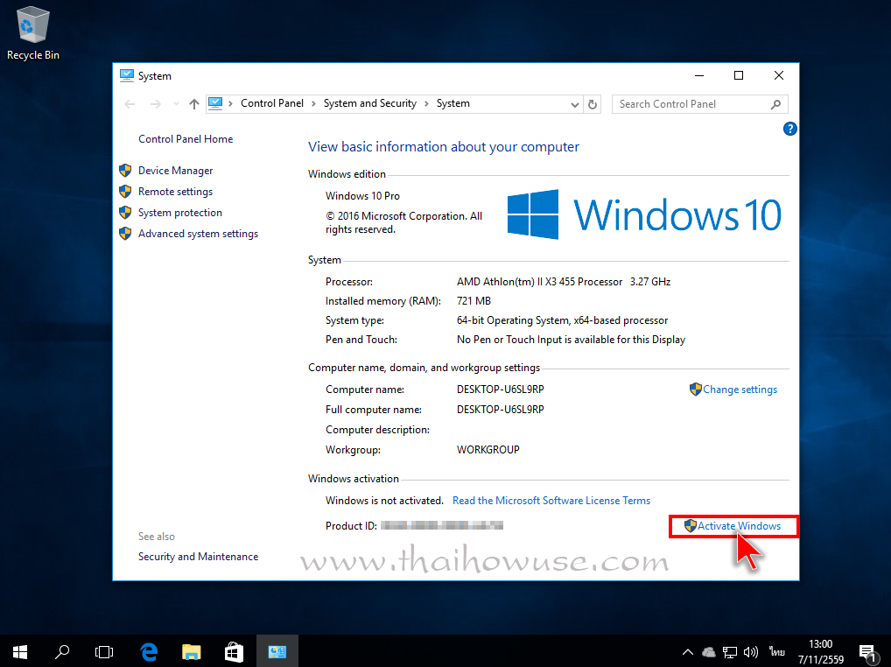891x667 pixels.
Task: Open clock showing 13:00
Action: (820, 651)
